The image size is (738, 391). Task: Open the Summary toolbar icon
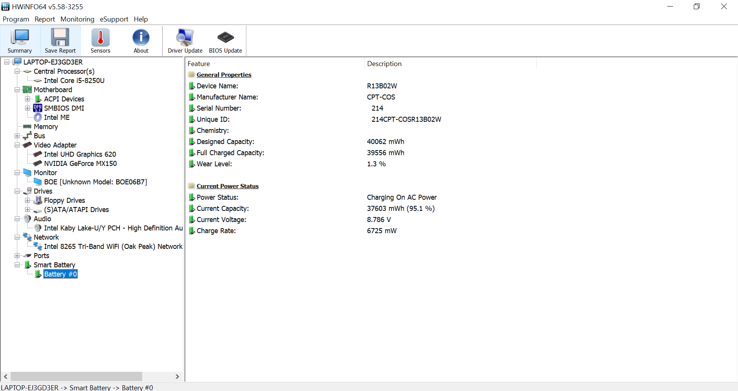coord(20,41)
